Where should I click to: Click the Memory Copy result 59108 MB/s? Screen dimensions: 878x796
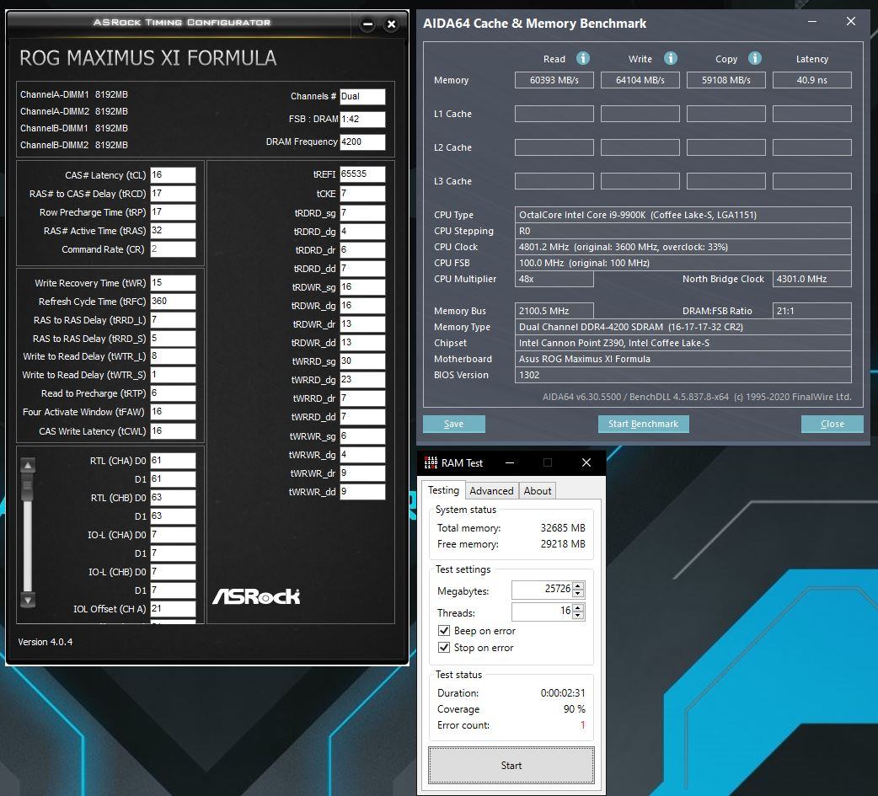[726, 80]
